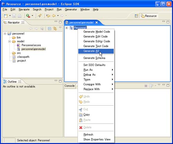Choose Generate All in context menu

pyautogui.click(x=96, y=51)
